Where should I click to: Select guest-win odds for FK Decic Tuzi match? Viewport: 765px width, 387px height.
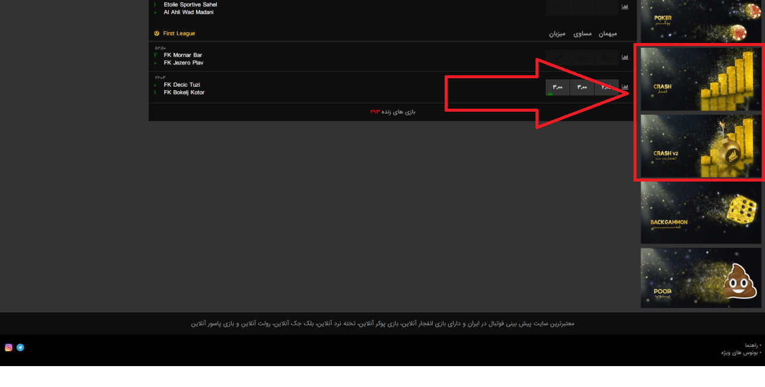point(607,88)
